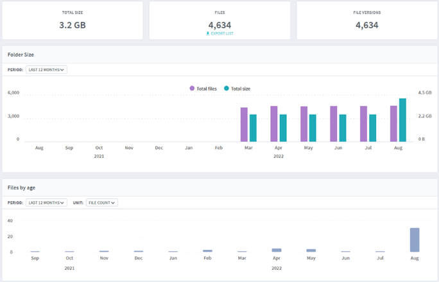Click the Total Size 3.2 GB card
Screen dimensions: 439x282
(73, 21)
